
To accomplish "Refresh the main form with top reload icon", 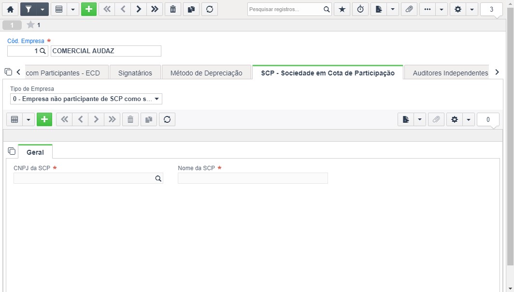I will click(210, 9).
